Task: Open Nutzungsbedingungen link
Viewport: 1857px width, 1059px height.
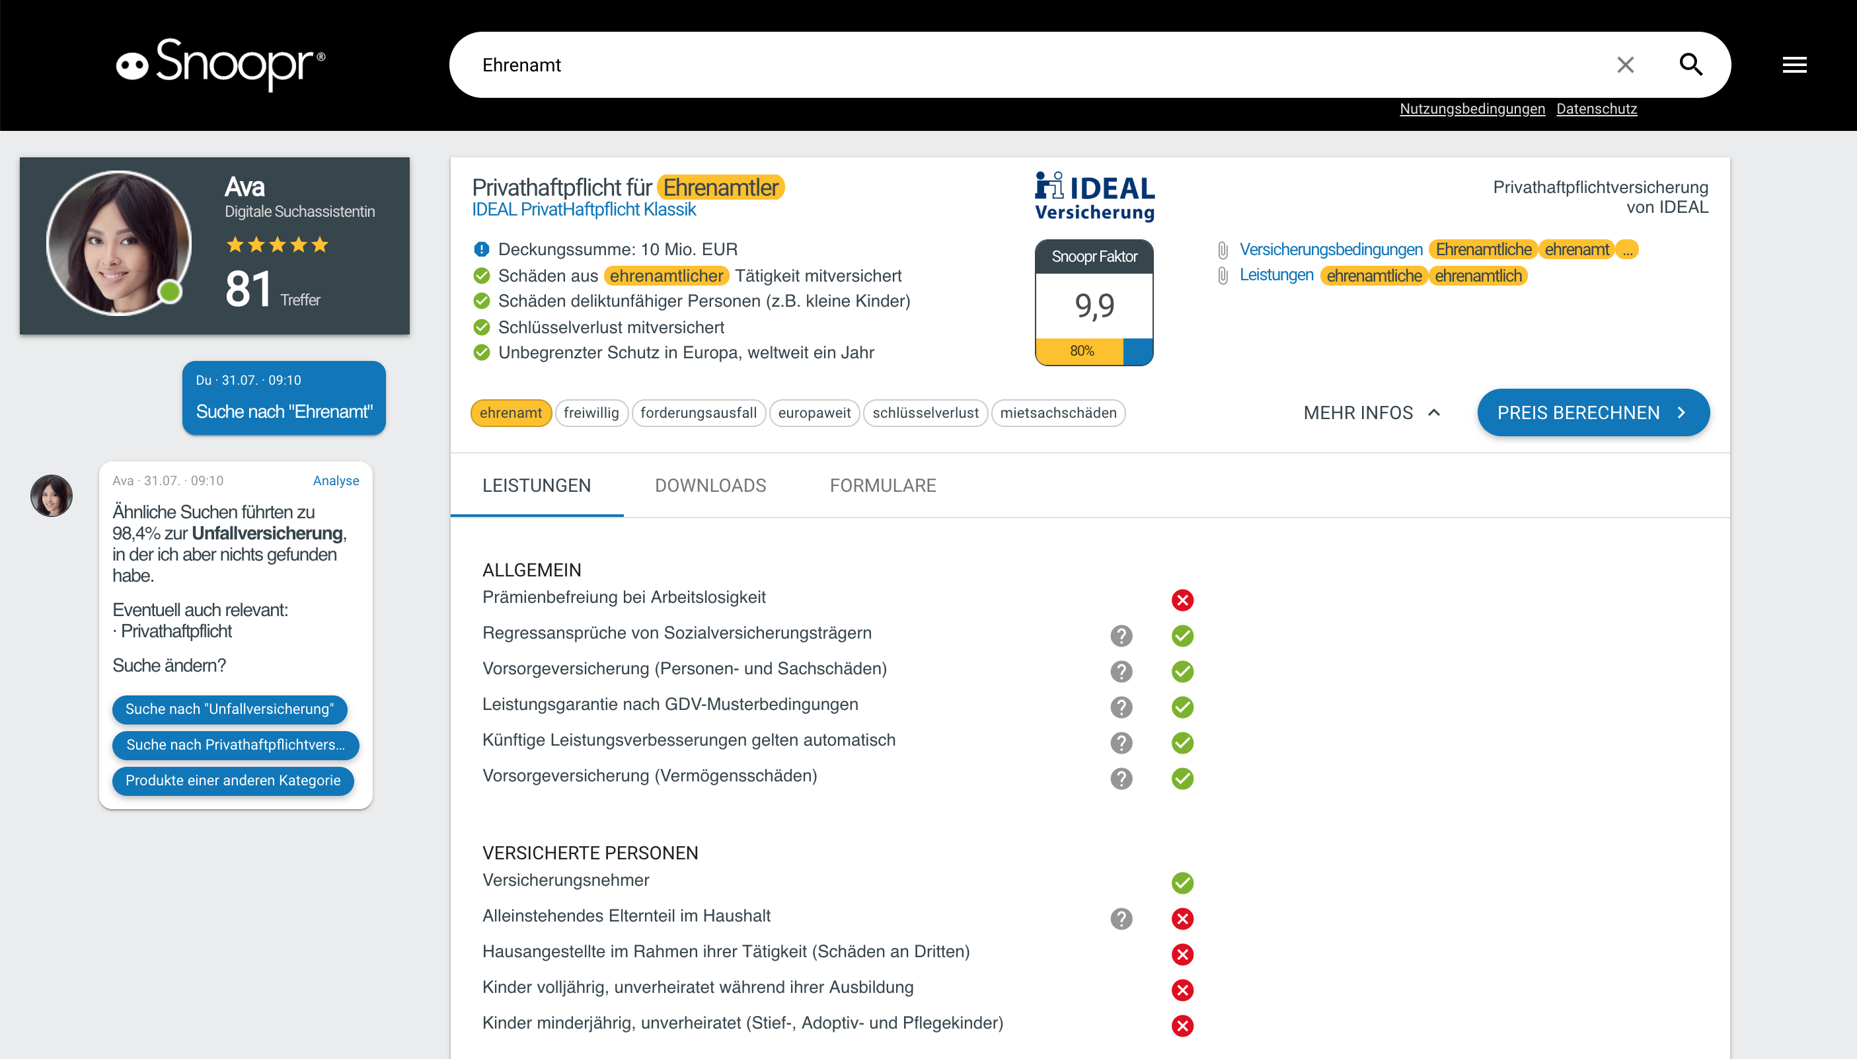Action: tap(1472, 108)
